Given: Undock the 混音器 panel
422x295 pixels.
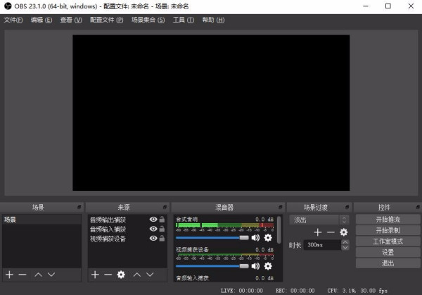Looking at the screenshot, I should pos(280,207).
